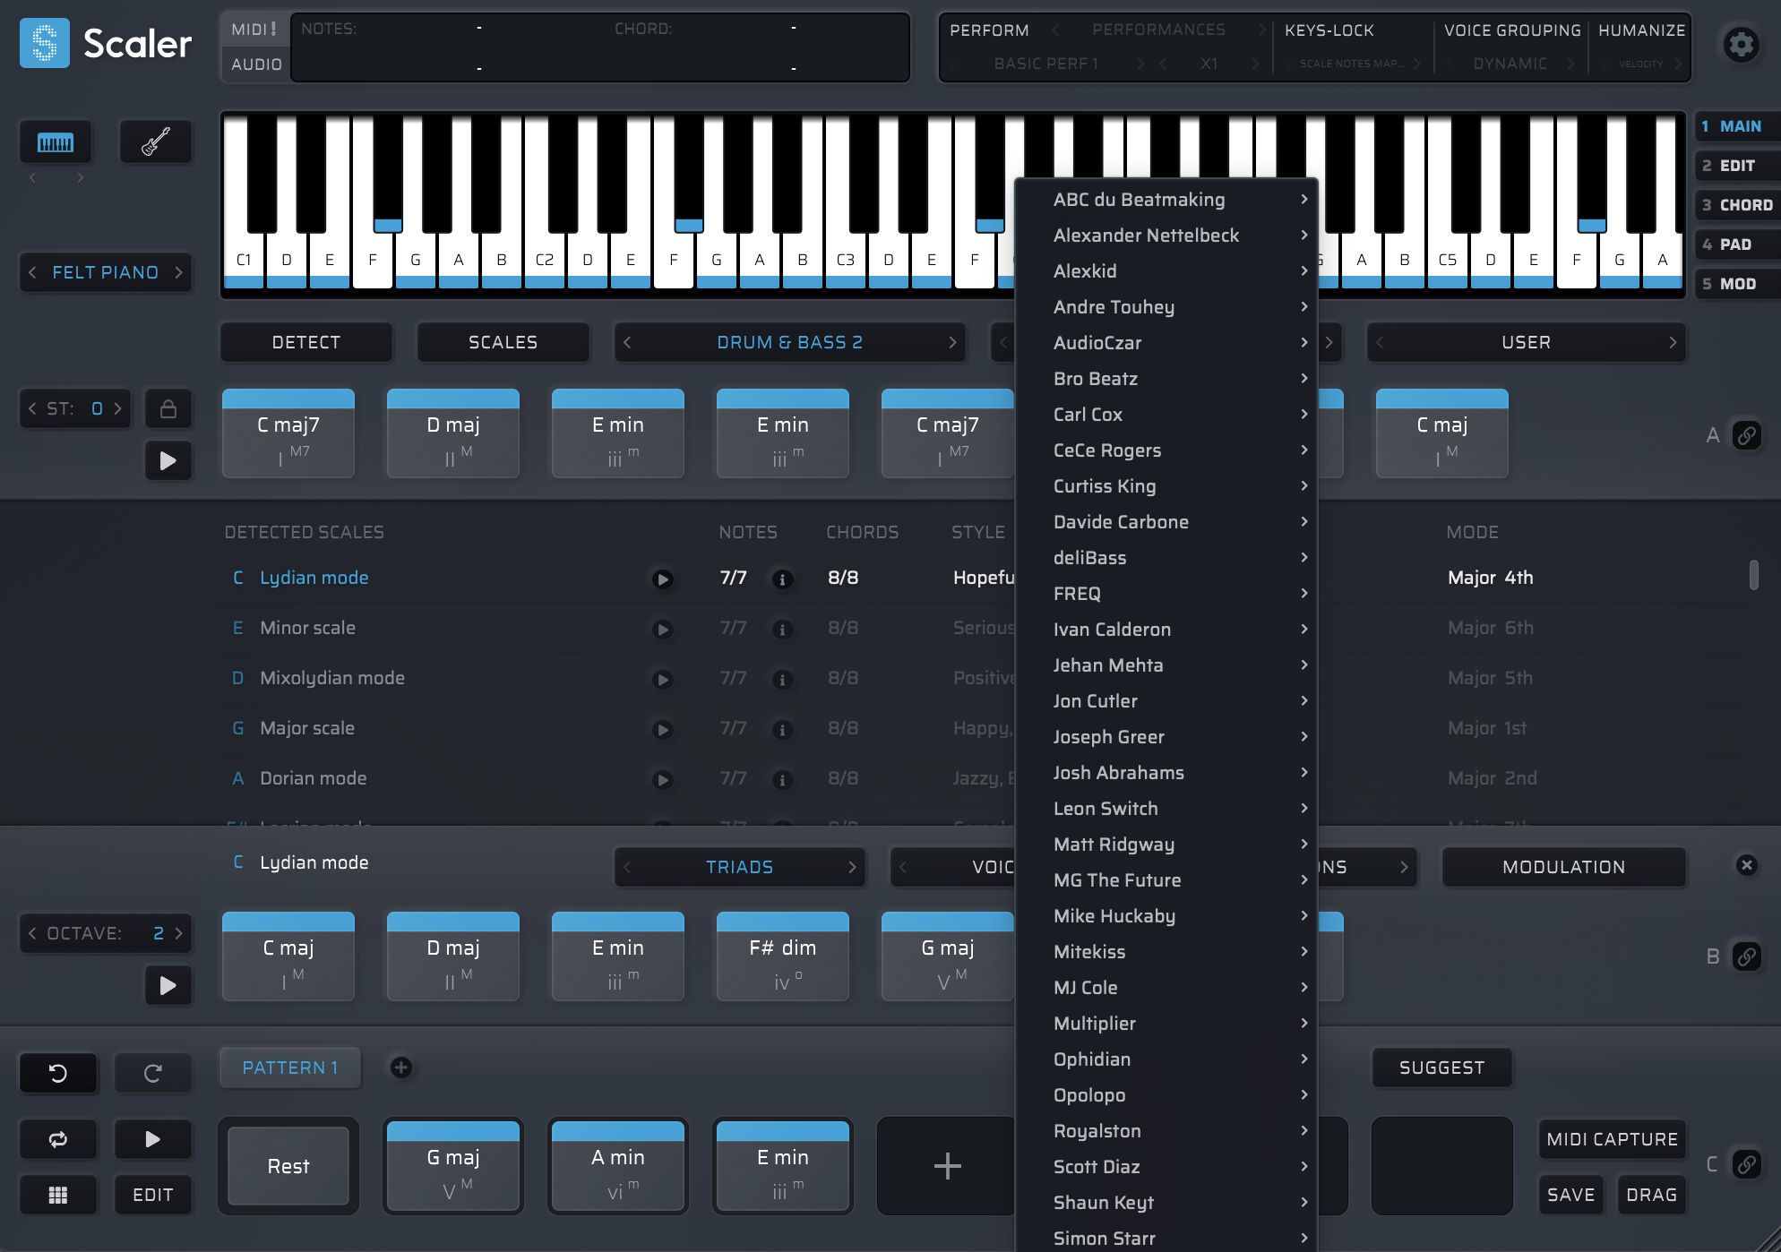1781x1252 pixels.
Task: Add a new pattern with plus icon
Action: click(401, 1068)
